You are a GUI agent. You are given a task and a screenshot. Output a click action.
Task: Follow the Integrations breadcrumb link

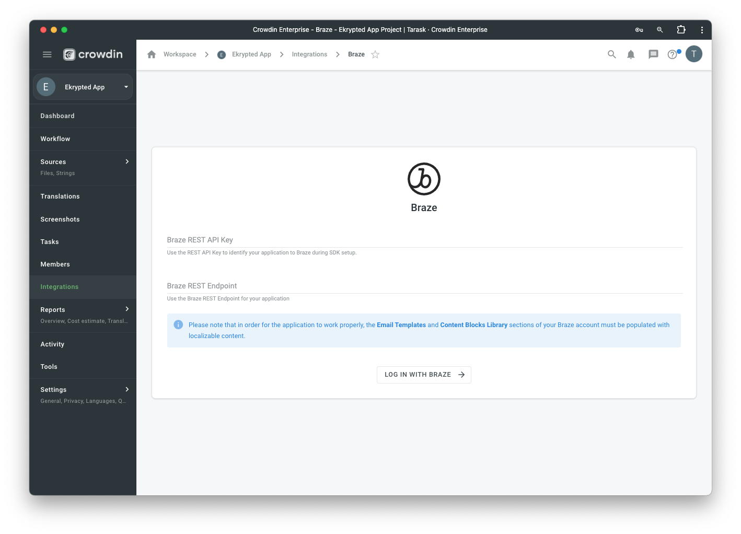click(309, 54)
